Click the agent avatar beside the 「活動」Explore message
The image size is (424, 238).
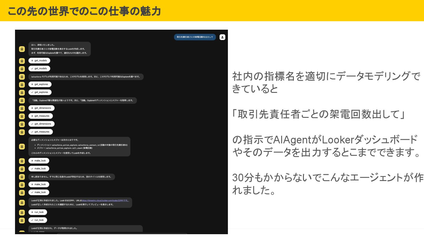point(22,100)
